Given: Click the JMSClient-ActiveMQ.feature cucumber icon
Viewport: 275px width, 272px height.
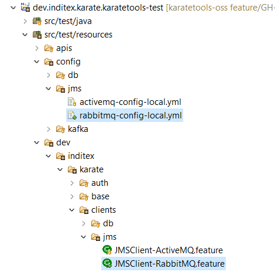Looking at the screenshot, I should [x=107, y=250].
